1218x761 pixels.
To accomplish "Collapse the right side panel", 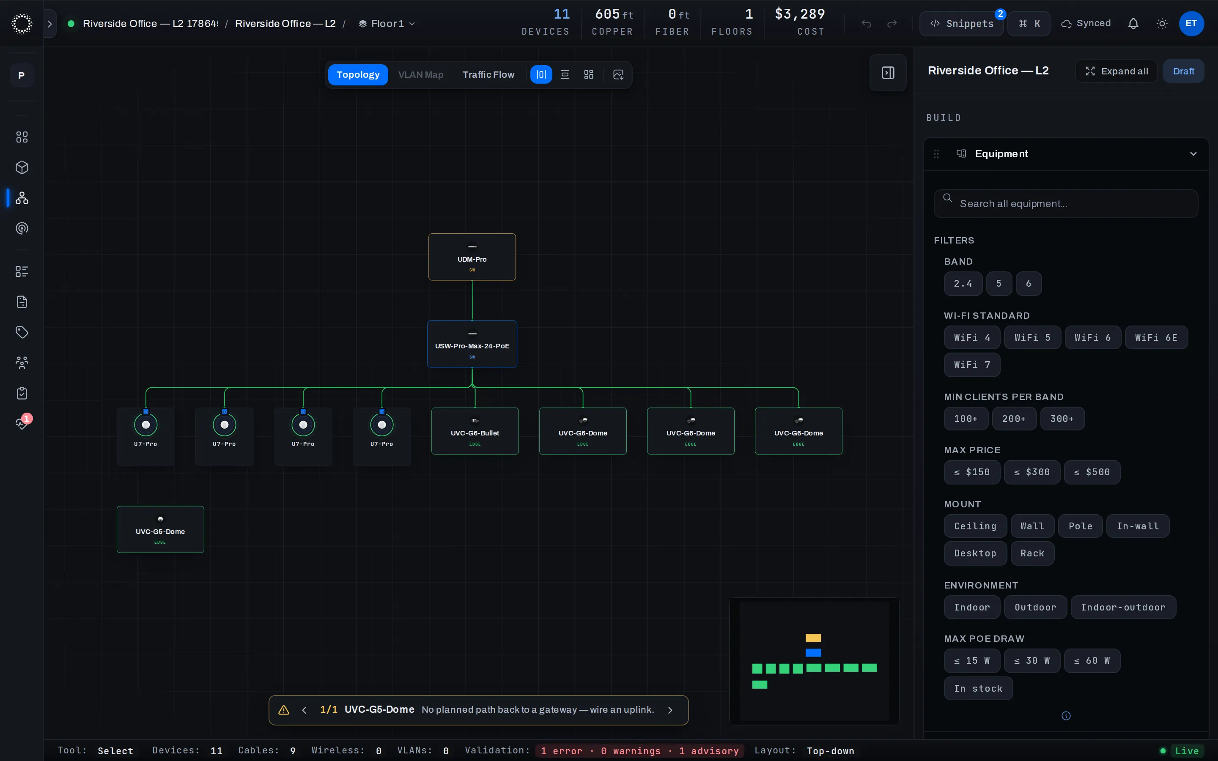I will click(888, 72).
